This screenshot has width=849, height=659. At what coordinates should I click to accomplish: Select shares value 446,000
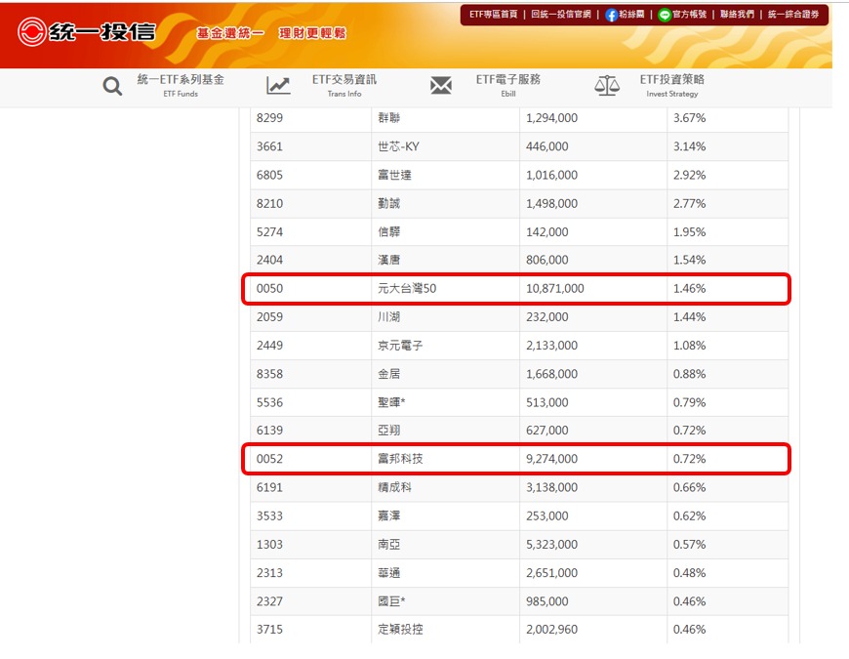(546, 146)
